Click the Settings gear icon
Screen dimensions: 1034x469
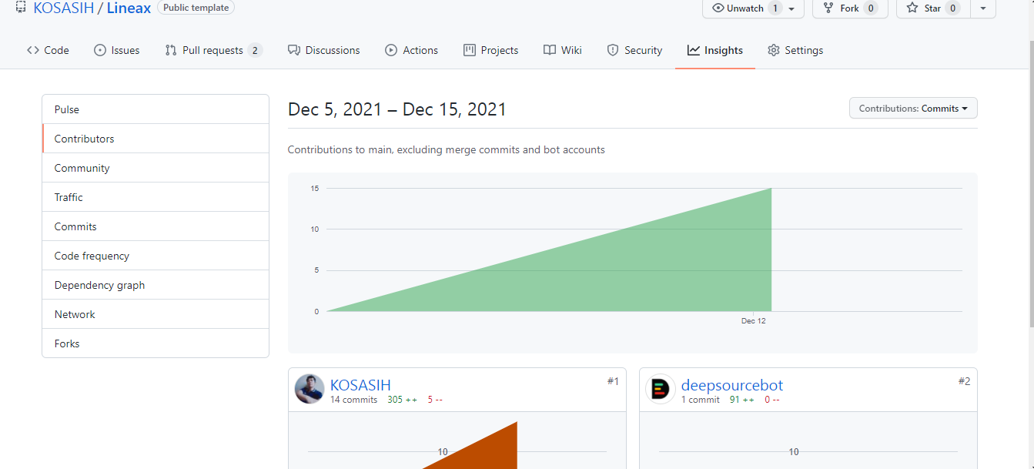tap(774, 50)
